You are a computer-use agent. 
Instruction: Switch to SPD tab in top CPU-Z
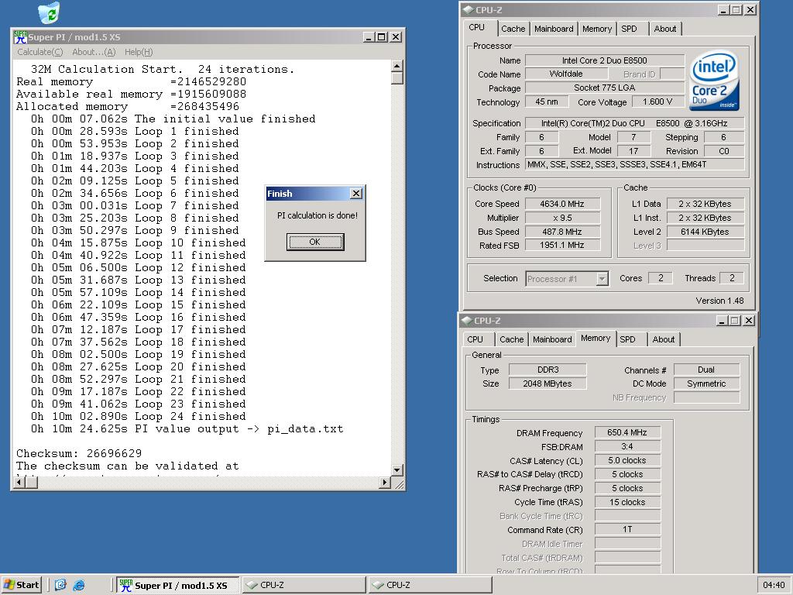point(629,29)
